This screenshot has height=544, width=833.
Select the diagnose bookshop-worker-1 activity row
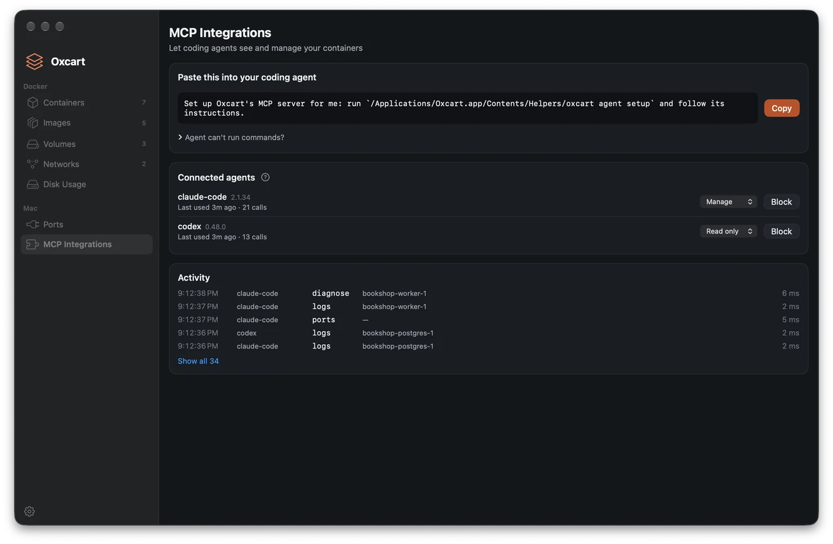488,293
